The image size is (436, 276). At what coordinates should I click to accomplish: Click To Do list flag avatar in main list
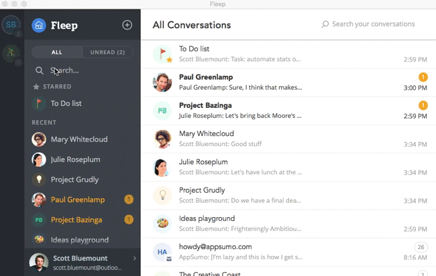pyautogui.click(x=163, y=54)
